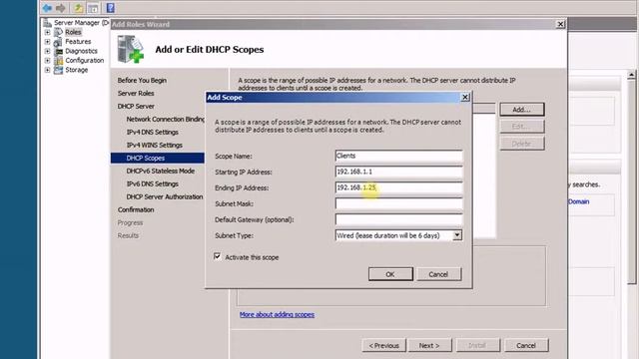Viewport: 639px width, 359px height.
Task: Select the Server Roles step
Action: [x=136, y=93]
